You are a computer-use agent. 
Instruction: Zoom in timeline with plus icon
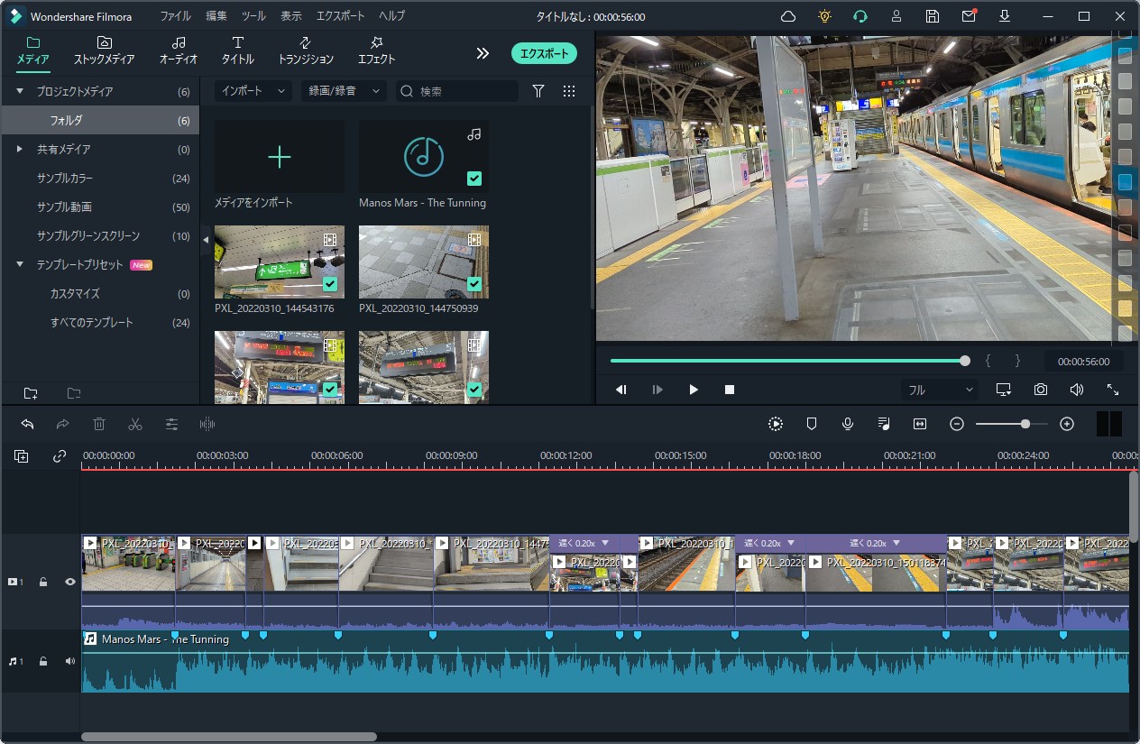pyautogui.click(x=1067, y=424)
